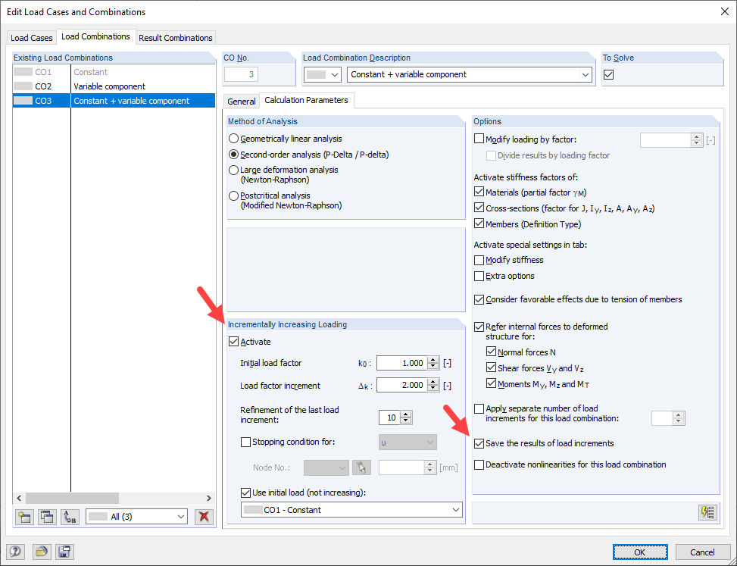Renumber load combinations with the A-B icon
Image resolution: width=737 pixels, height=566 pixels.
[69, 516]
